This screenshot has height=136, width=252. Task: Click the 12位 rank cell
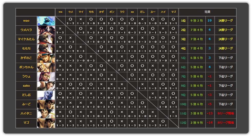[183, 123]
